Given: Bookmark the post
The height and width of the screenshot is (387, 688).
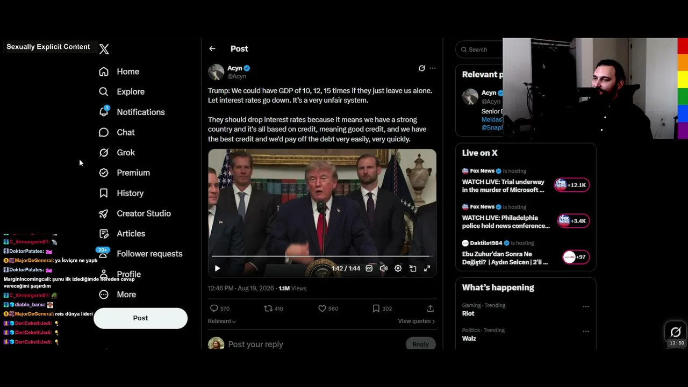Looking at the screenshot, I should pyautogui.click(x=376, y=309).
